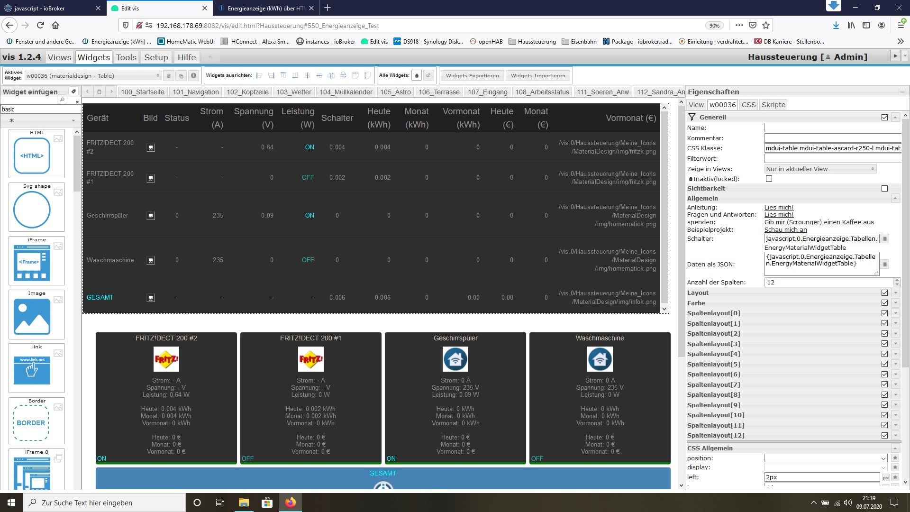Delete the active widget via trash icon
This screenshot has height=512, width=910.
[168, 76]
